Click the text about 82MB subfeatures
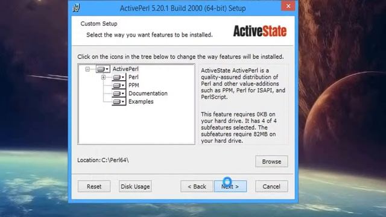The height and width of the screenshot is (217, 386). pyautogui.click(x=239, y=127)
